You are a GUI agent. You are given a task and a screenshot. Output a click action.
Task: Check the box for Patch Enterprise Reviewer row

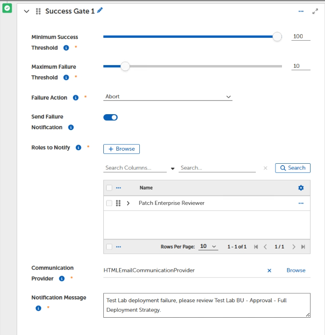[x=109, y=203]
